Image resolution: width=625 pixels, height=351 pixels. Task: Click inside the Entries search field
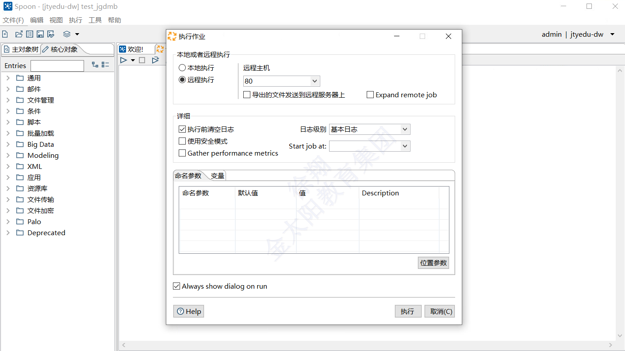tap(57, 65)
